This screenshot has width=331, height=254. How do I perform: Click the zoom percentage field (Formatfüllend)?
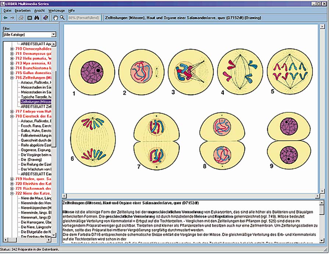pyautogui.click(x=84, y=18)
